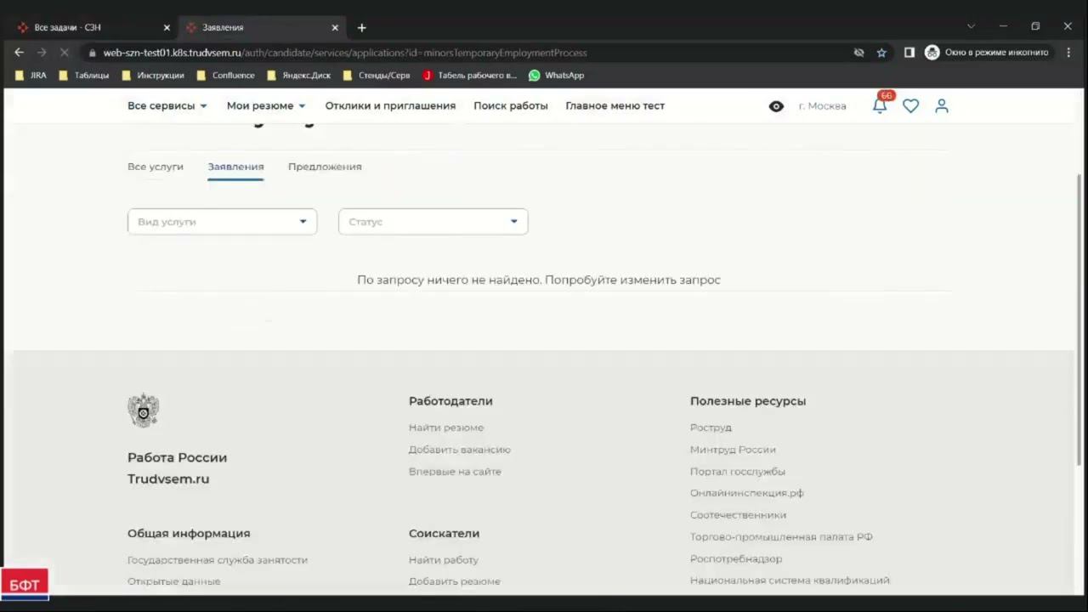The image size is (1088, 612).
Task: Click the blocked cookies eye icon in address bar
Action: [858, 53]
